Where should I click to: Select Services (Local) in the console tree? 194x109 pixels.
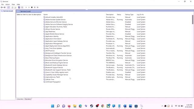click(8, 11)
